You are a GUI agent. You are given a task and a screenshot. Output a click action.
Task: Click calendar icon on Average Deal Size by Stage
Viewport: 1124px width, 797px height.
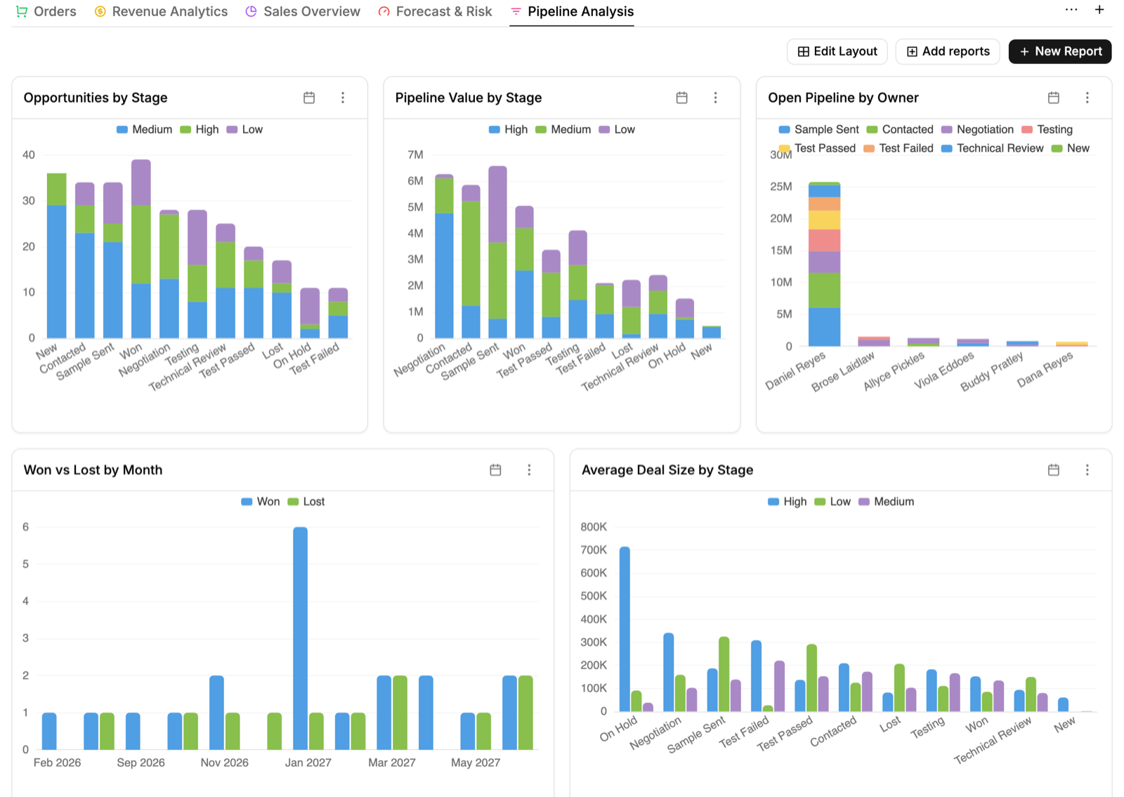1053,470
